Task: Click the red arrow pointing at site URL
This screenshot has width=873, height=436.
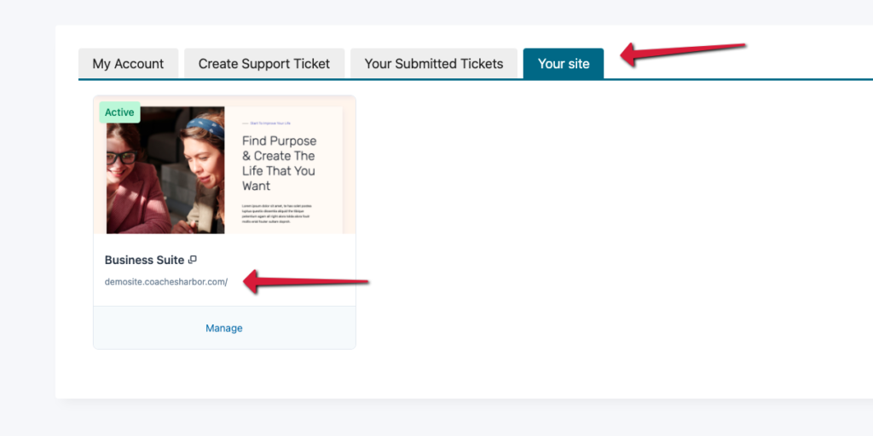Action: [x=305, y=281]
